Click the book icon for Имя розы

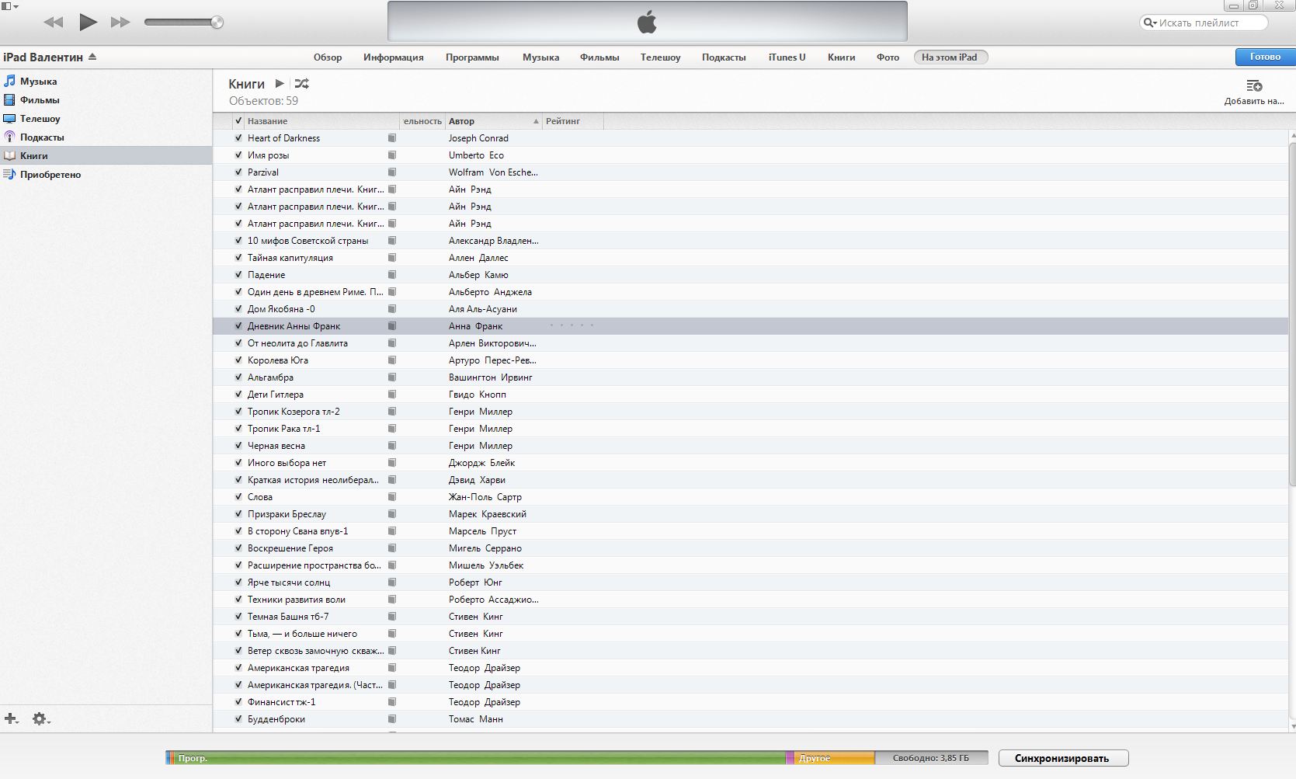tap(392, 155)
